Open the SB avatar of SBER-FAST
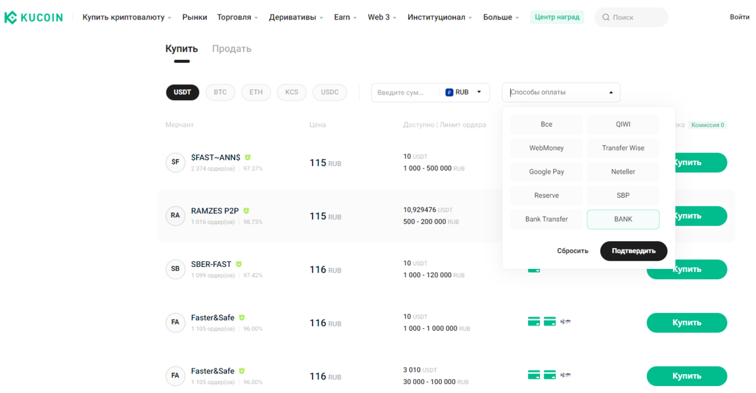 pyautogui.click(x=175, y=269)
